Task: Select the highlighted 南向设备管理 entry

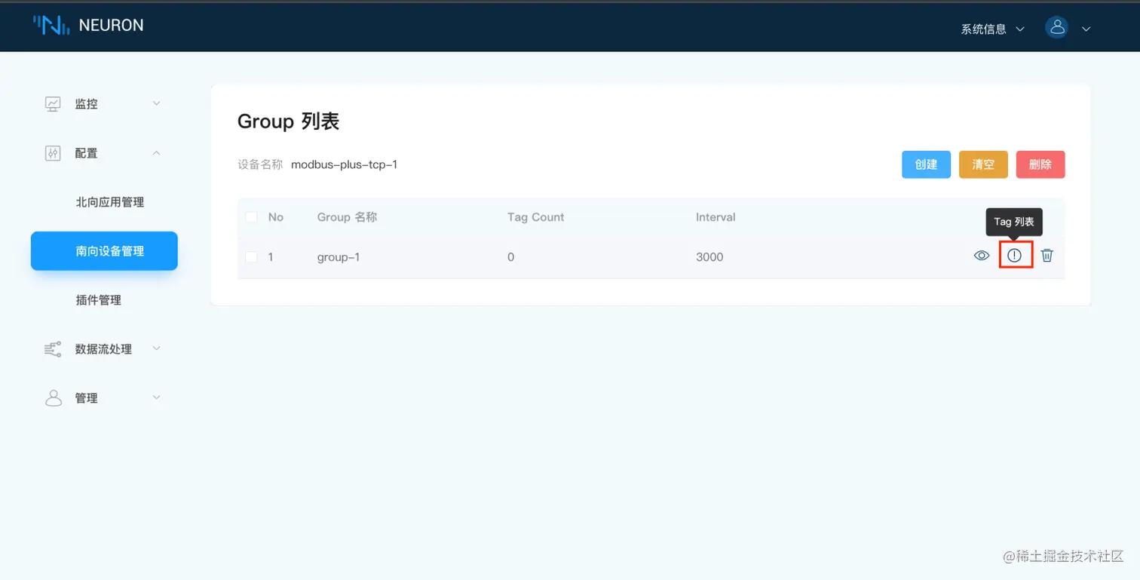Action: pos(103,251)
